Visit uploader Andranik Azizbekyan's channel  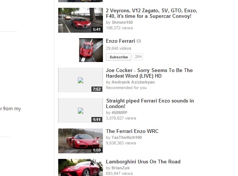[133, 82]
